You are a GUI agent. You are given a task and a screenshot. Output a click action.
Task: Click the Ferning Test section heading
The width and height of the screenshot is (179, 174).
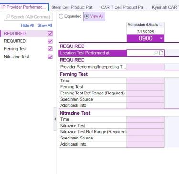pyautogui.click(x=74, y=74)
